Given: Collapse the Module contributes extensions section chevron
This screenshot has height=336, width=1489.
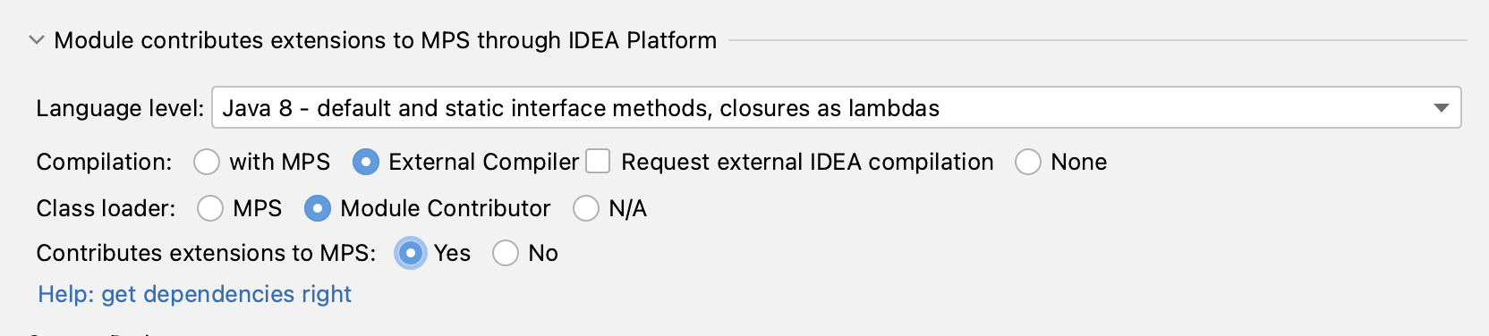Looking at the screenshot, I should tap(37, 40).
